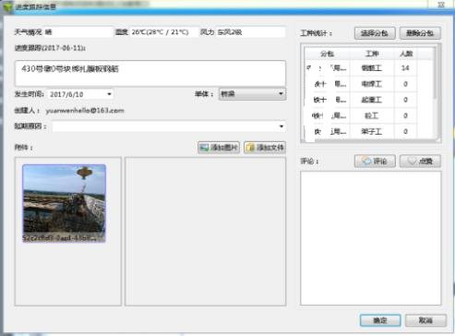Confirm the dialog with the 确定 button
The width and height of the screenshot is (455, 336).
380,320
